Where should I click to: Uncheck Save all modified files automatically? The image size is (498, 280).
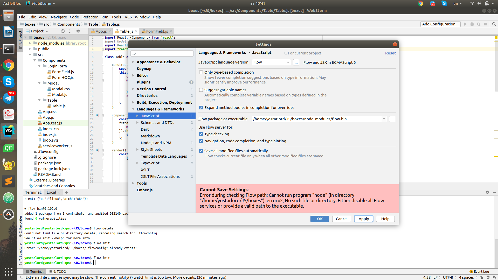coord(201,151)
